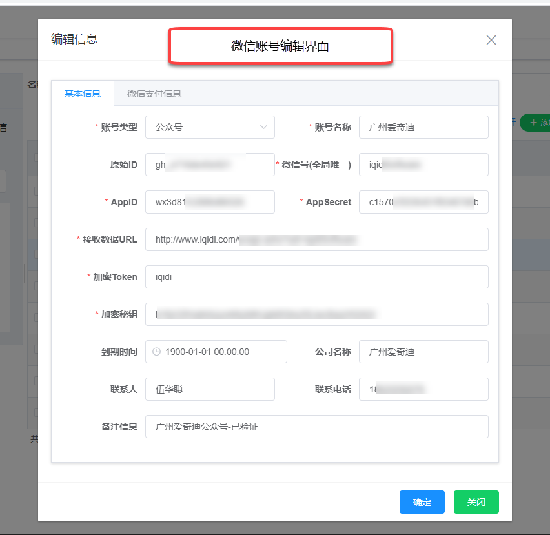Click the 加密Token field containing iqidi
The height and width of the screenshot is (535, 550).
click(x=317, y=277)
